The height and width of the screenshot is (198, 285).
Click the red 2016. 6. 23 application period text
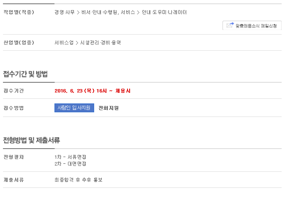(92, 90)
